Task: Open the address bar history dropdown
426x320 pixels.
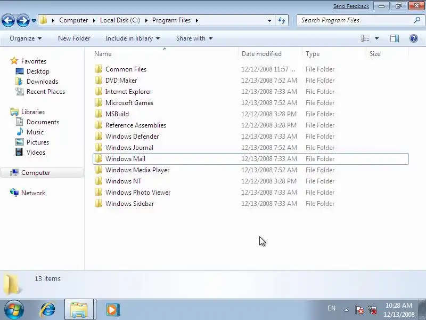Action: (269, 20)
